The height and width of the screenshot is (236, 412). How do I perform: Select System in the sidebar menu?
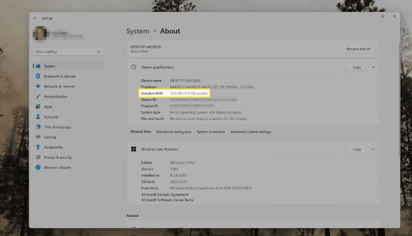(49, 66)
